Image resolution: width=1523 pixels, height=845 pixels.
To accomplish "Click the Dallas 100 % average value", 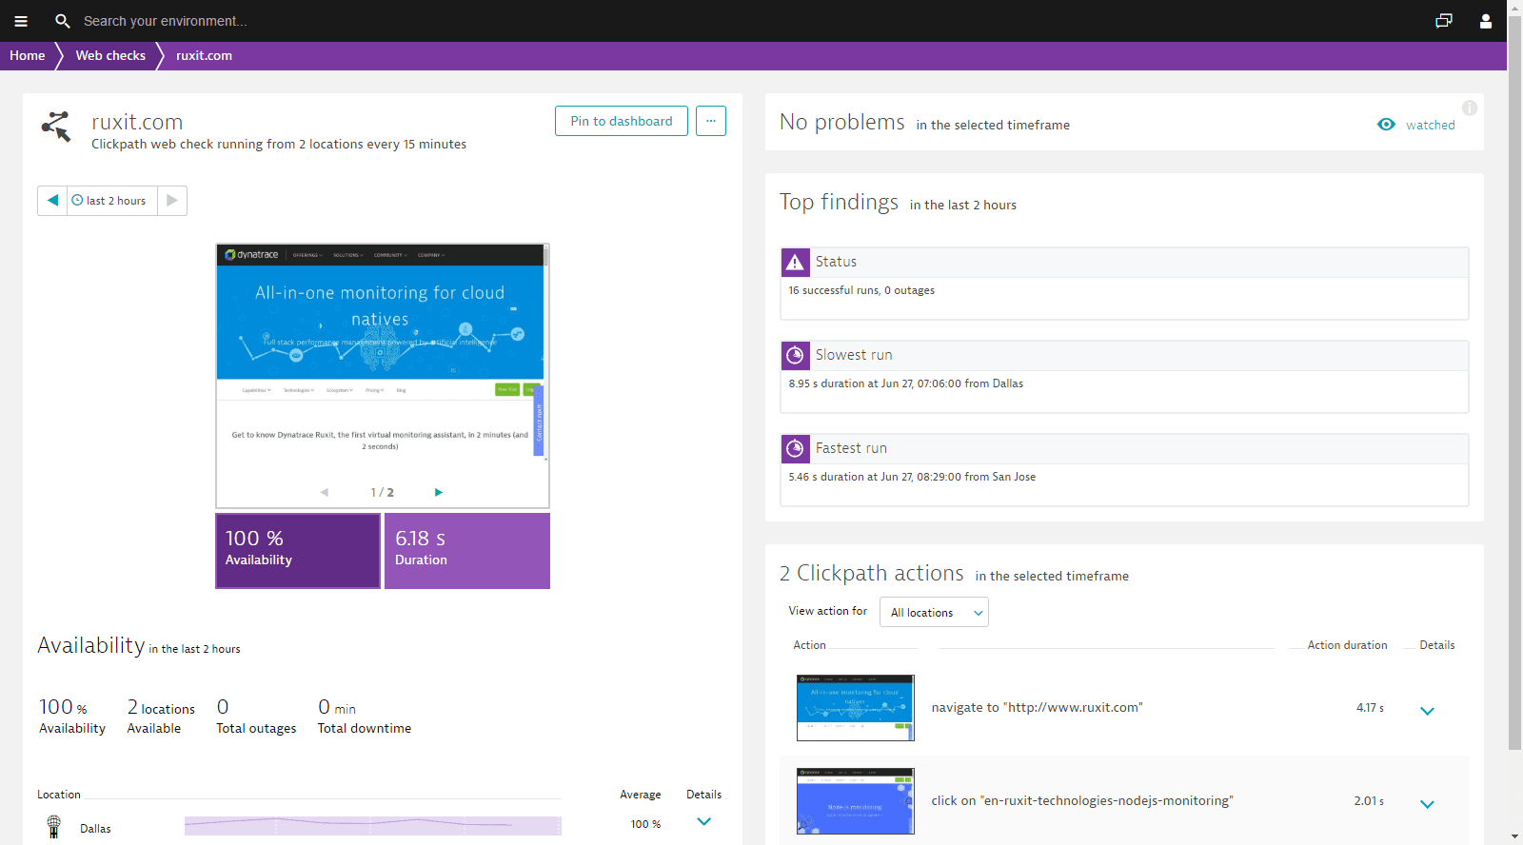I will [645, 824].
